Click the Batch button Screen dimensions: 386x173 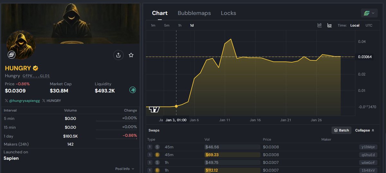coord(341,130)
